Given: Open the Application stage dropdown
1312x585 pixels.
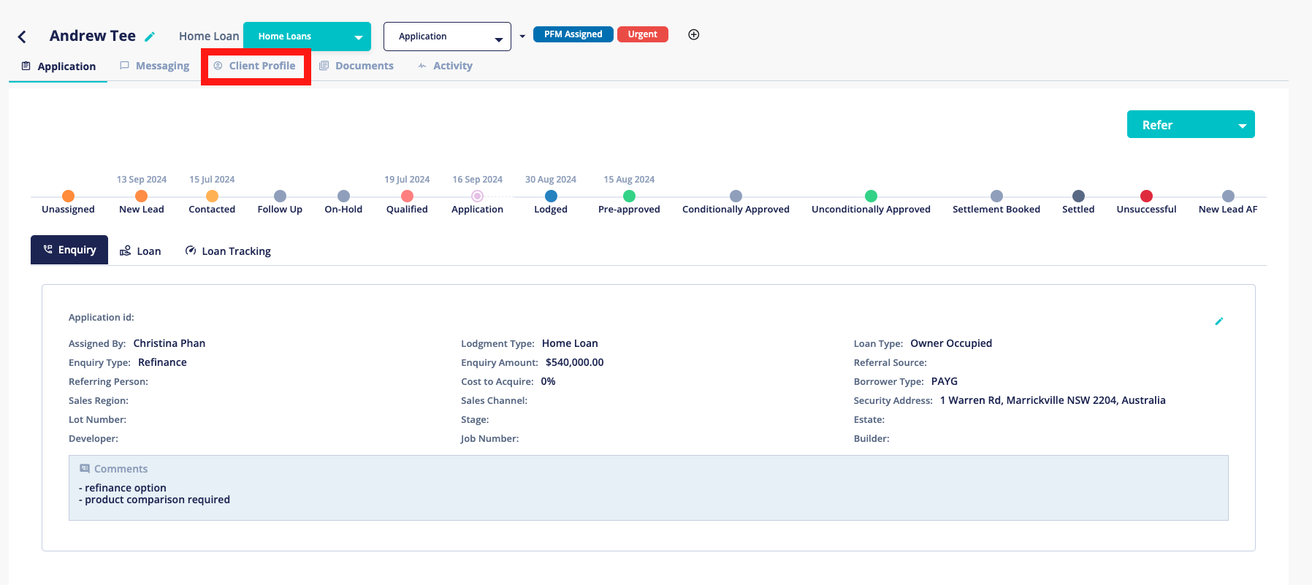Looking at the screenshot, I should tap(447, 37).
